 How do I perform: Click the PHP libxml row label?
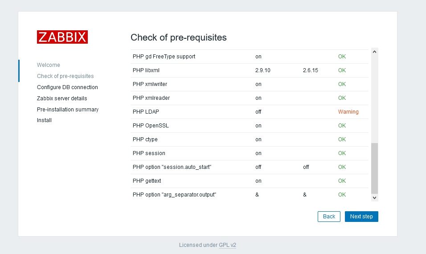pyautogui.click(x=146, y=70)
